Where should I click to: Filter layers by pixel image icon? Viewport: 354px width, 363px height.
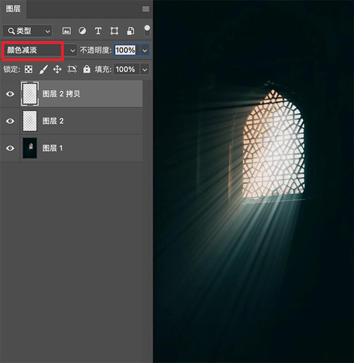[x=67, y=31]
